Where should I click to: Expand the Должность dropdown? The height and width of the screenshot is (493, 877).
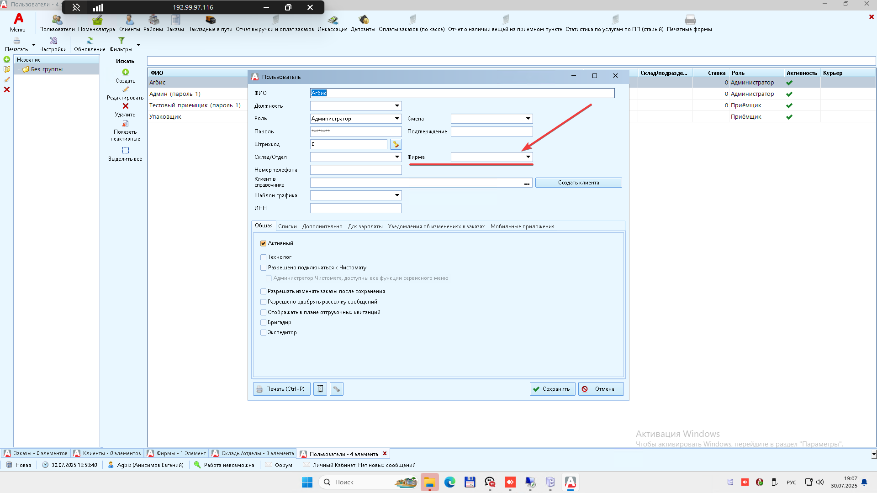coord(397,106)
